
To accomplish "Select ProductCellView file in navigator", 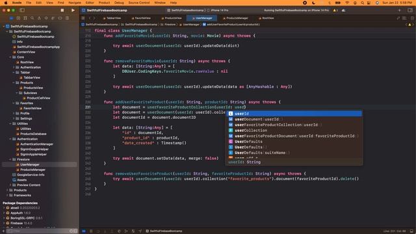I will (x=38, y=98).
